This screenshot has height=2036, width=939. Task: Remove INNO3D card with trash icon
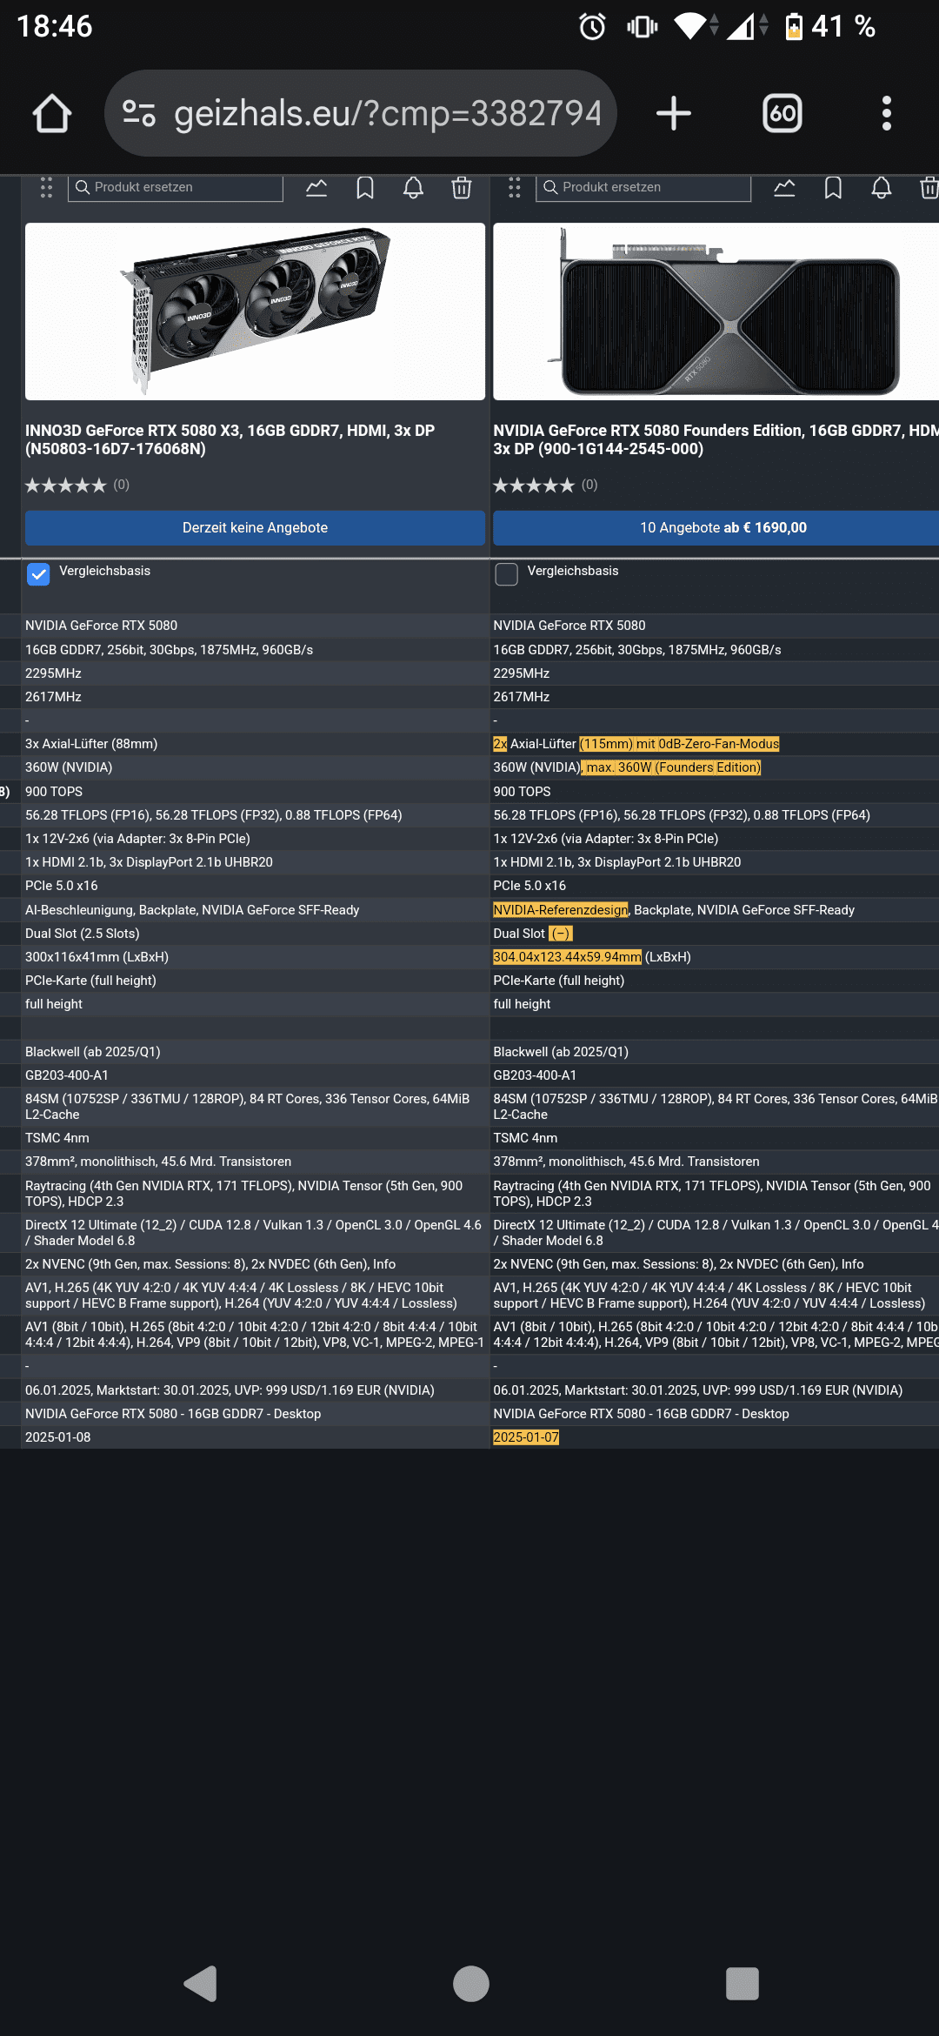point(462,188)
